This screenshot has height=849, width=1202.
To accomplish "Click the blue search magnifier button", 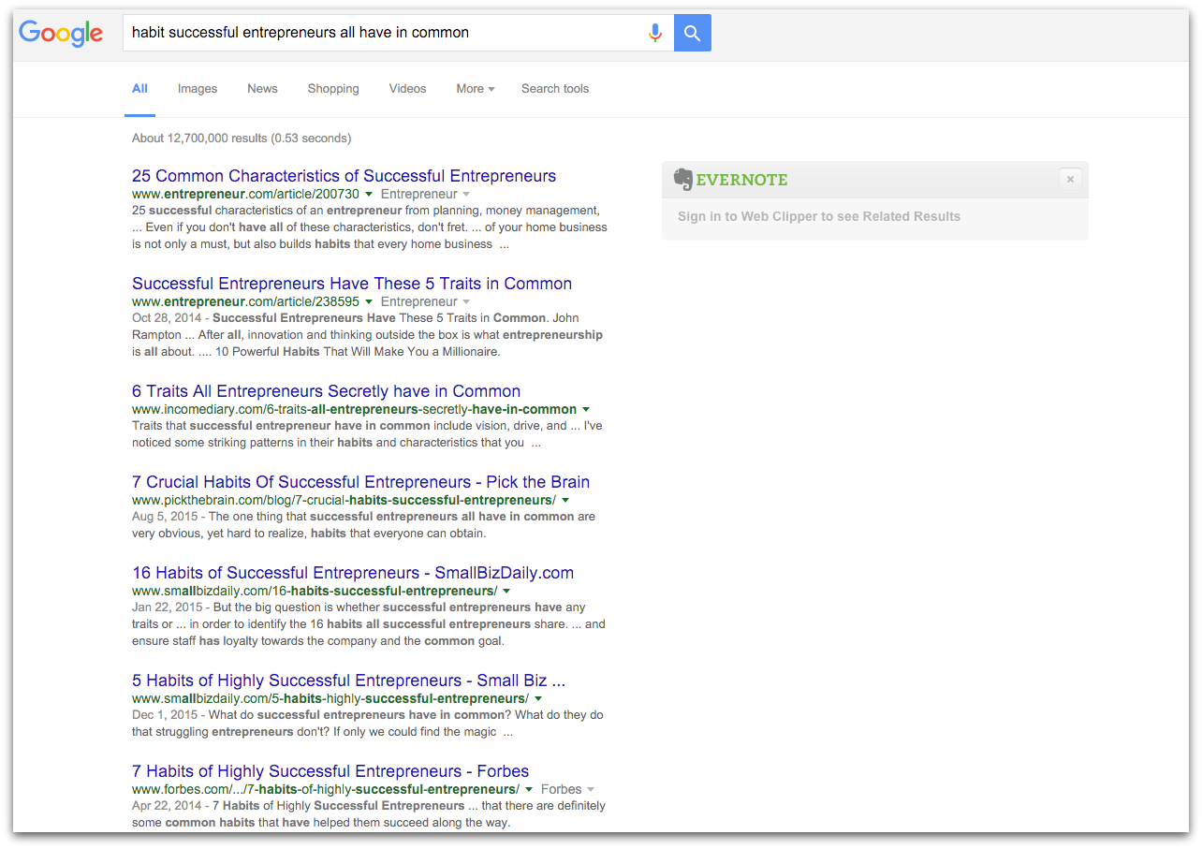I will click(x=692, y=33).
